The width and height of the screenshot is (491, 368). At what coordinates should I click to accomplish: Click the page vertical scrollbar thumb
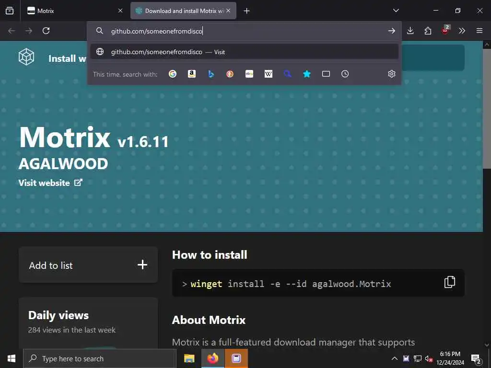click(x=487, y=110)
